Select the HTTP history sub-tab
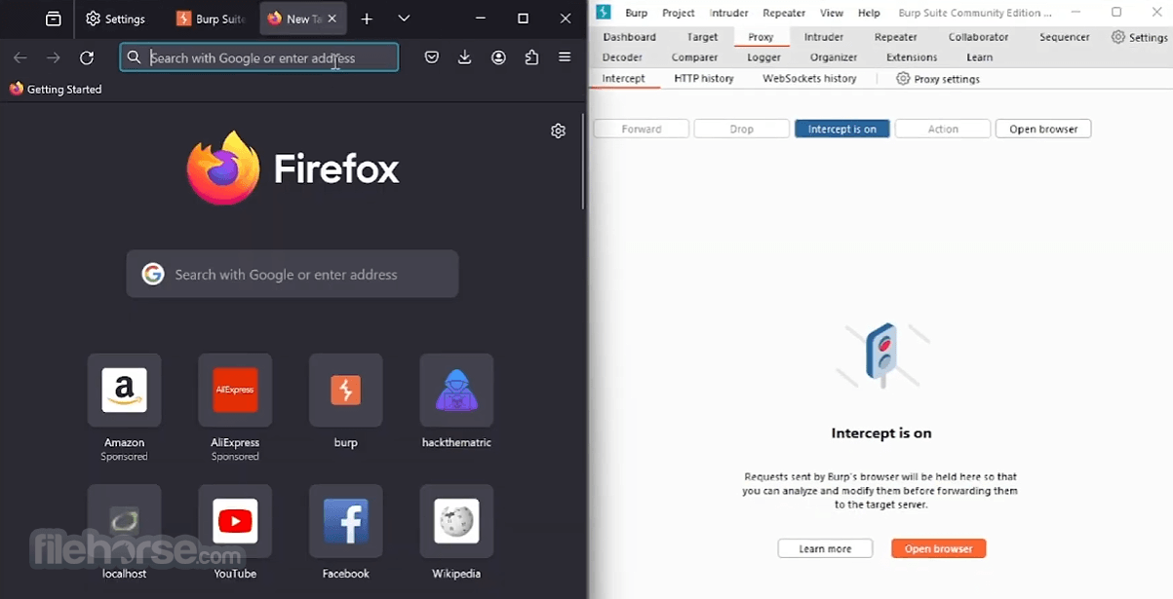 (704, 78)
